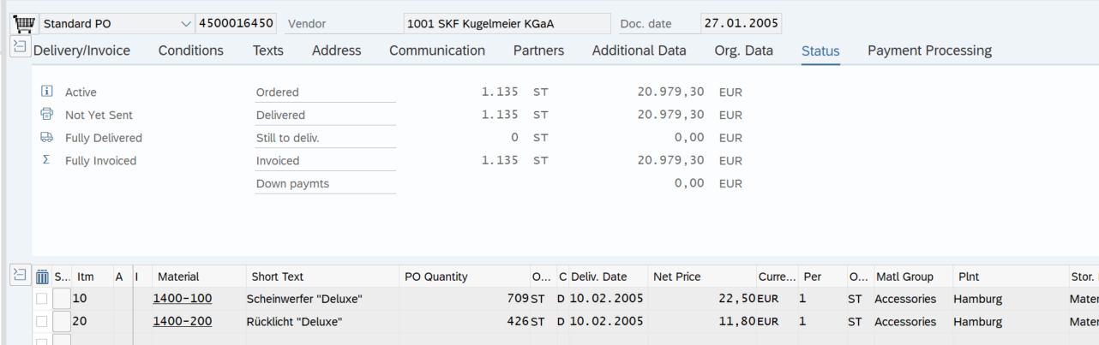Open the Payment Processing tab
This screenshot has width=1099, height=345.
pos(929,51)
